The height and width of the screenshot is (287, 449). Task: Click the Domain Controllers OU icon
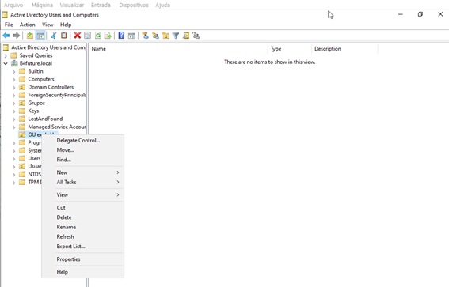click(x=22, y=87)
